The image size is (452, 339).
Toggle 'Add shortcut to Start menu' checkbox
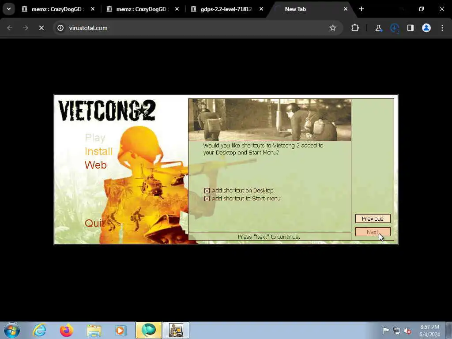207,199
